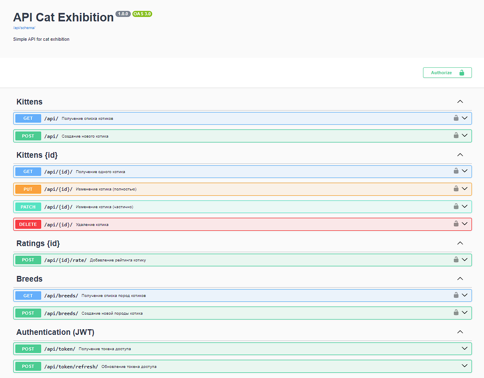
Task: Click the PATCH method badge
Action: pos(28,207)
